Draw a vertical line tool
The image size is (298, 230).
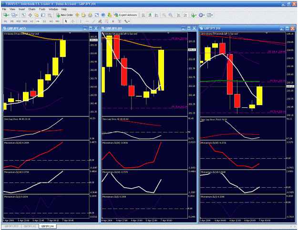pyautogui.click(x=81, y=21)
